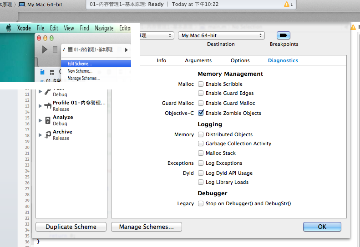
Task: Uncheck Enable Zombie Objects
Action: (x=201, y=113)
